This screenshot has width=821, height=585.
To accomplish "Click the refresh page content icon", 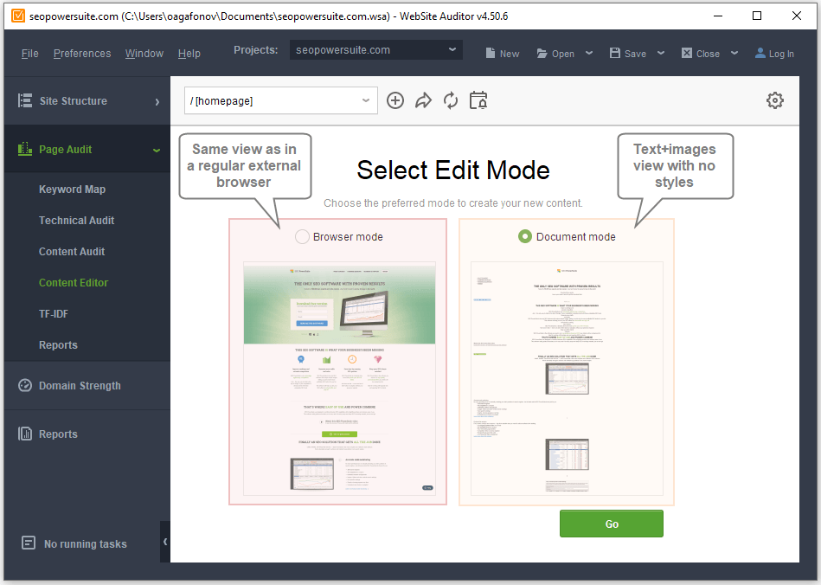I will (x=450, y=100).
